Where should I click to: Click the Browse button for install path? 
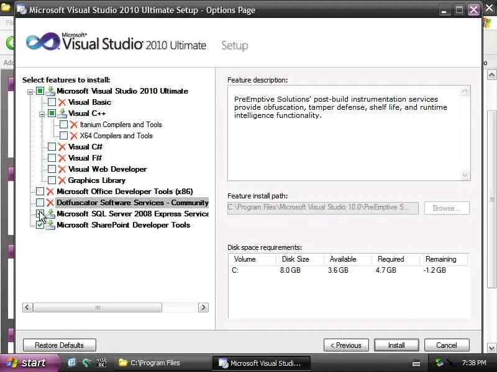click(x=447, y=208)
